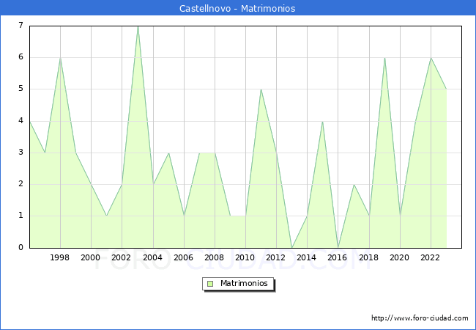Image resolution: width=476 pixels, height=330 pixels.
Task: Click the 2010 x-axis label
Action: [x=245, y=257]
